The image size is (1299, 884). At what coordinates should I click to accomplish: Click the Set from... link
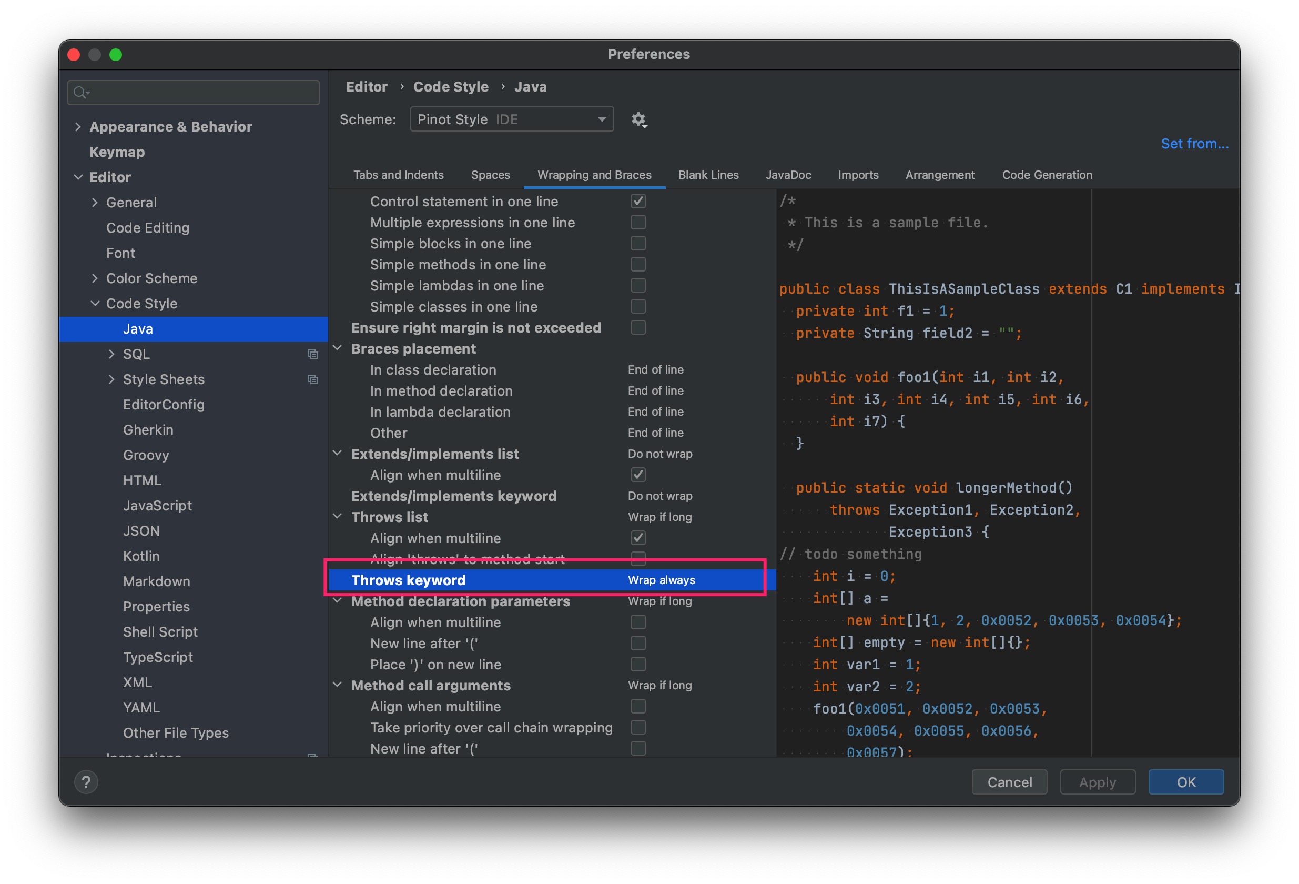(x=1194, y=144)
